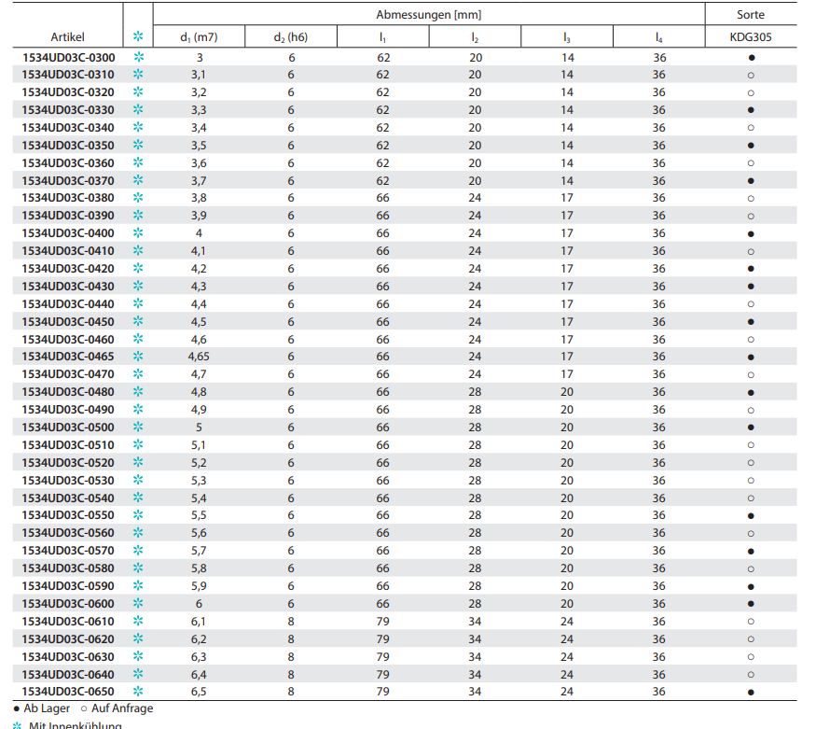This screenshot has height=729, width=816.
Task: Click the Sorte header cell
Action: (751, 15)
